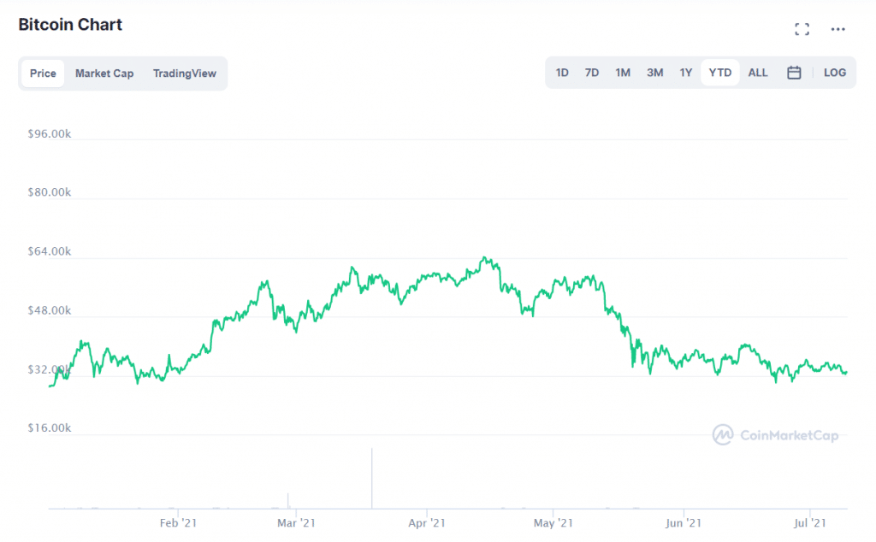876x542 pixels.
Task: Select the 7D time range
Action: 592,73
